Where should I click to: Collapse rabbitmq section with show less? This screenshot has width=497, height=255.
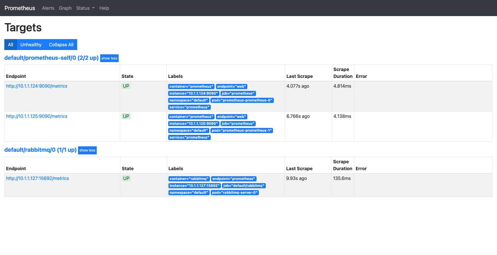coord(87,150)
